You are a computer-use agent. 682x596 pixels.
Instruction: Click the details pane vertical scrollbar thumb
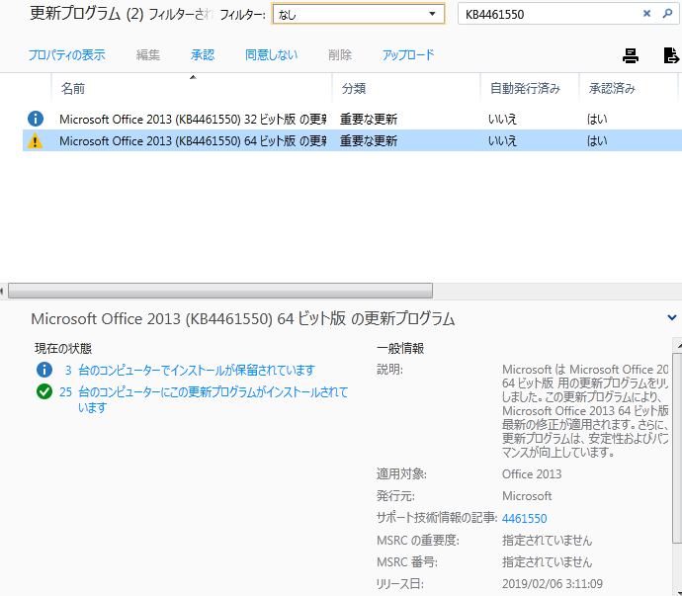click(x=677, y=448)
